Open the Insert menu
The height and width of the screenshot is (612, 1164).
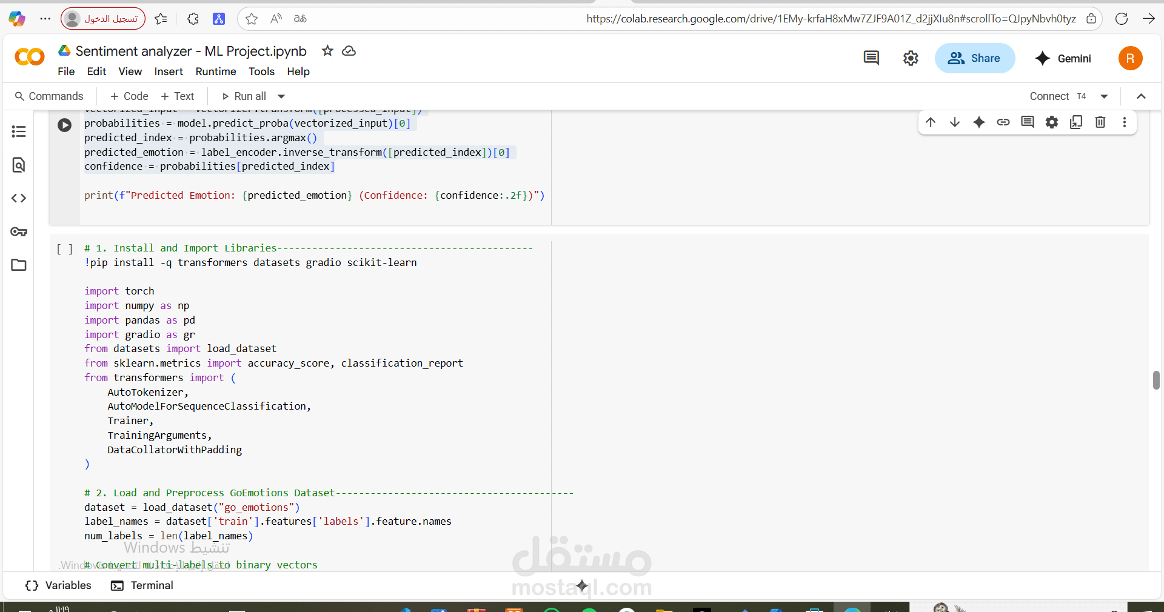point(169,72)
